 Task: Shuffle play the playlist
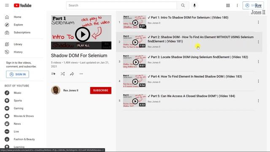[x=63, y=74]
